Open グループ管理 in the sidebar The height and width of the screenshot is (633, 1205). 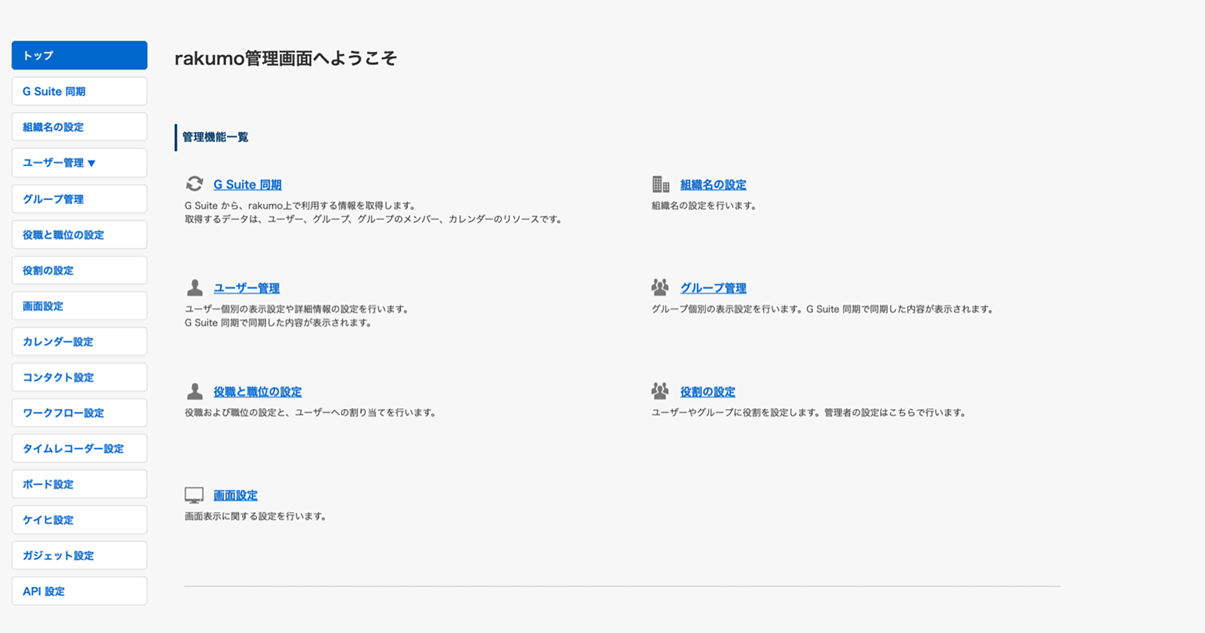pyautogui.click(x=79, y=199)
